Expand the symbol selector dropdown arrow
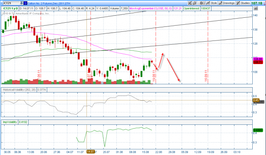 (x=21, y=3)
